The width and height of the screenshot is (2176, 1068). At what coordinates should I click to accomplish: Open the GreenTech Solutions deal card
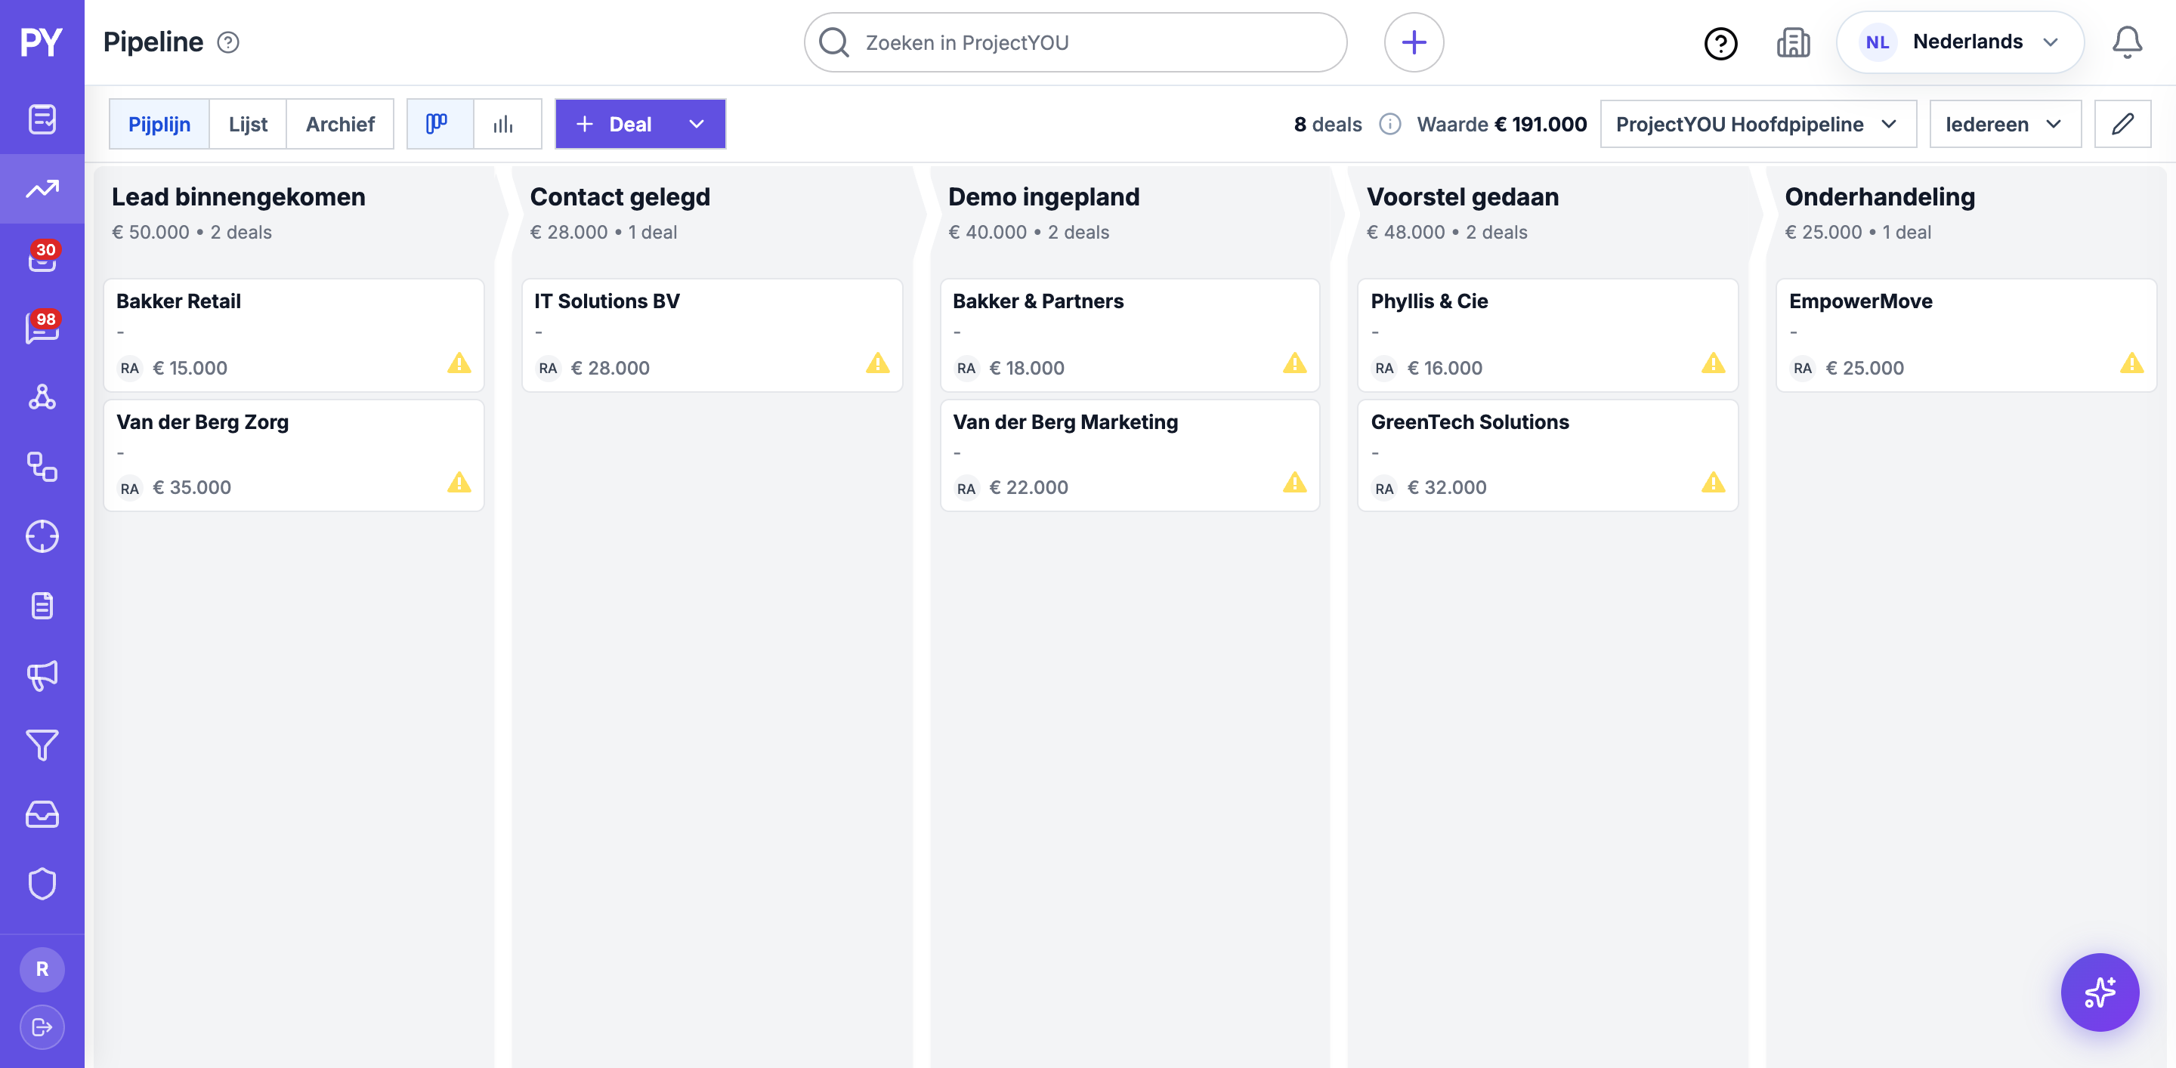pyautogui.click(x=1547, y=455)
